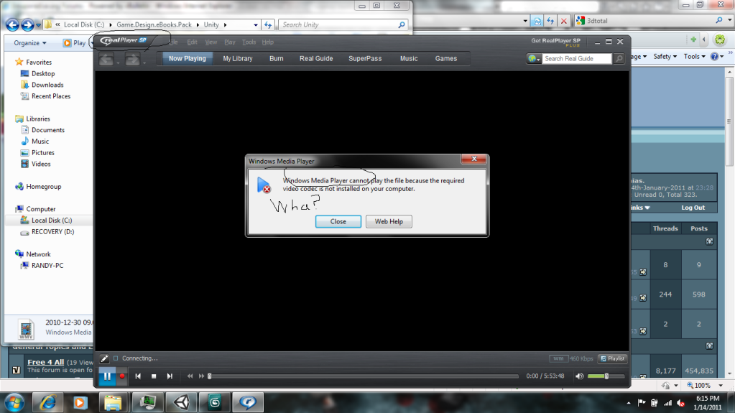Viewport: 735px width, 413px height.
Task: Click the Search Unity field in Explorer
Action: (343, 24)
